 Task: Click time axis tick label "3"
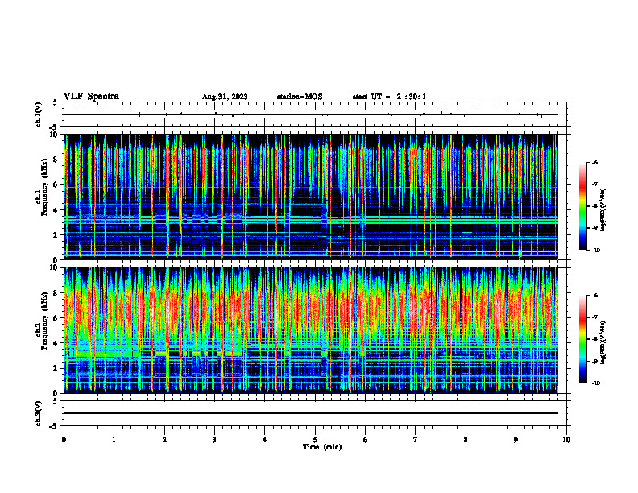[214, 440]
